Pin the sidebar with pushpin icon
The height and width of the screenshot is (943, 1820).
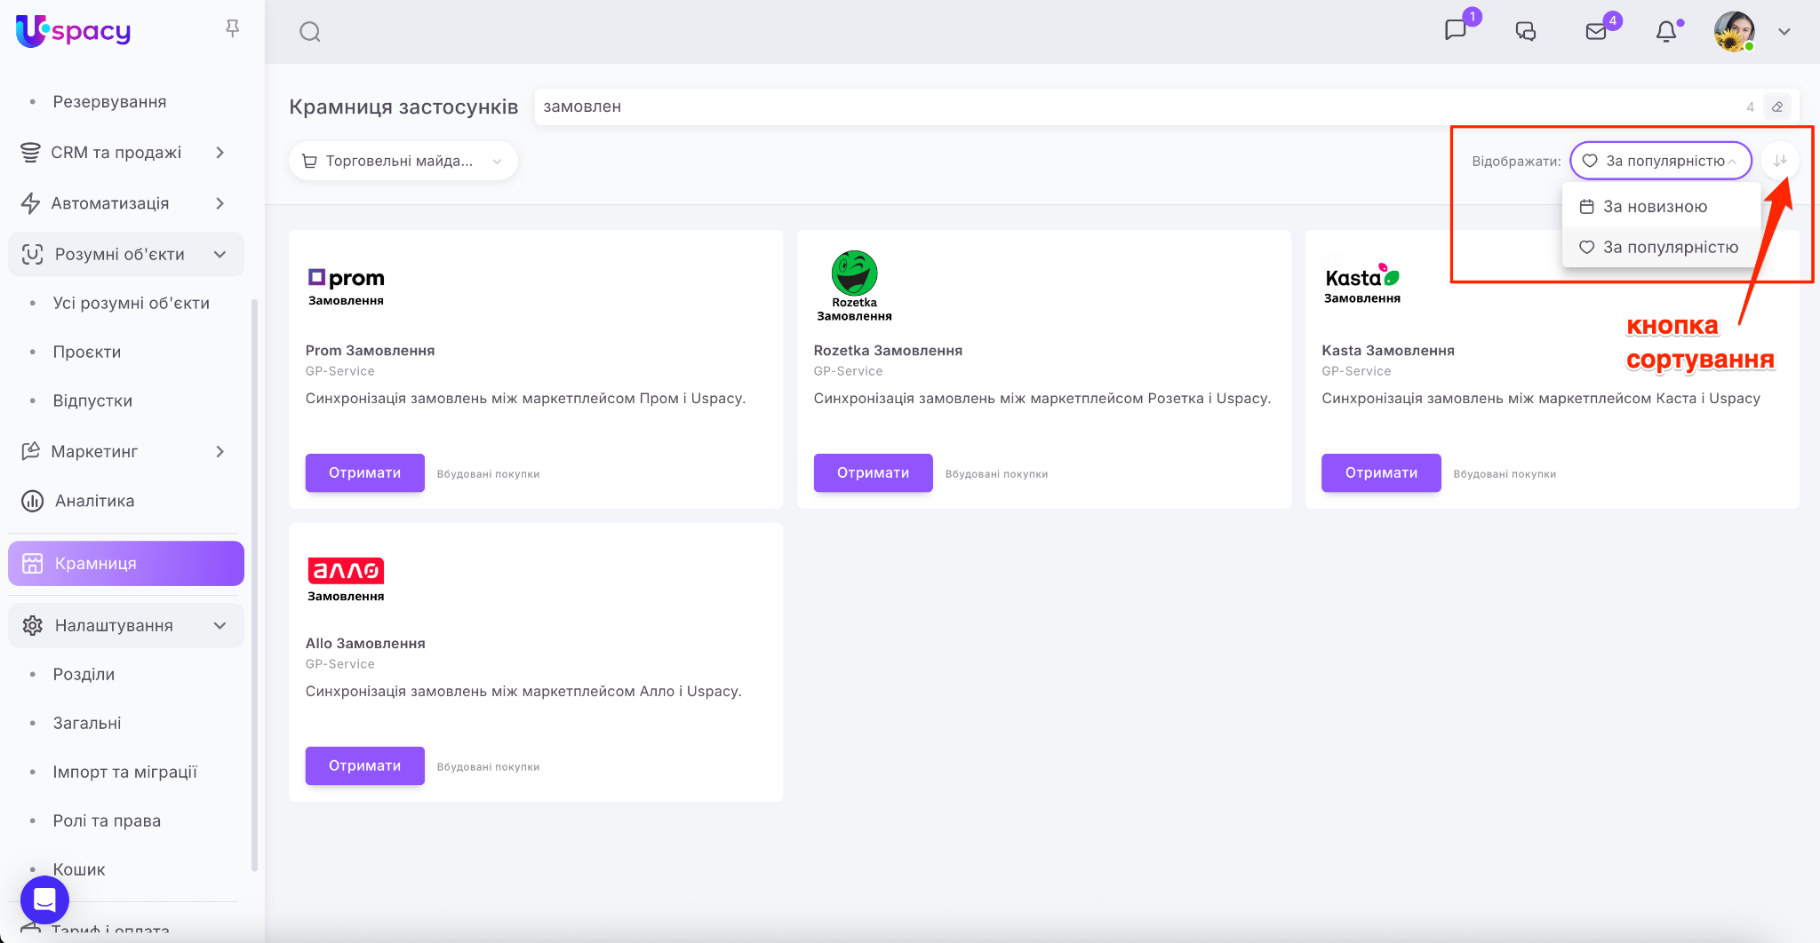pos(232,29)
